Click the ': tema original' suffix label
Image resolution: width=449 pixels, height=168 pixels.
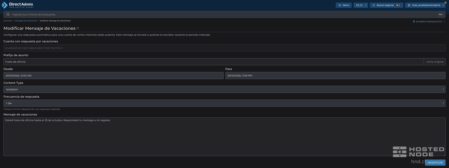435,62
